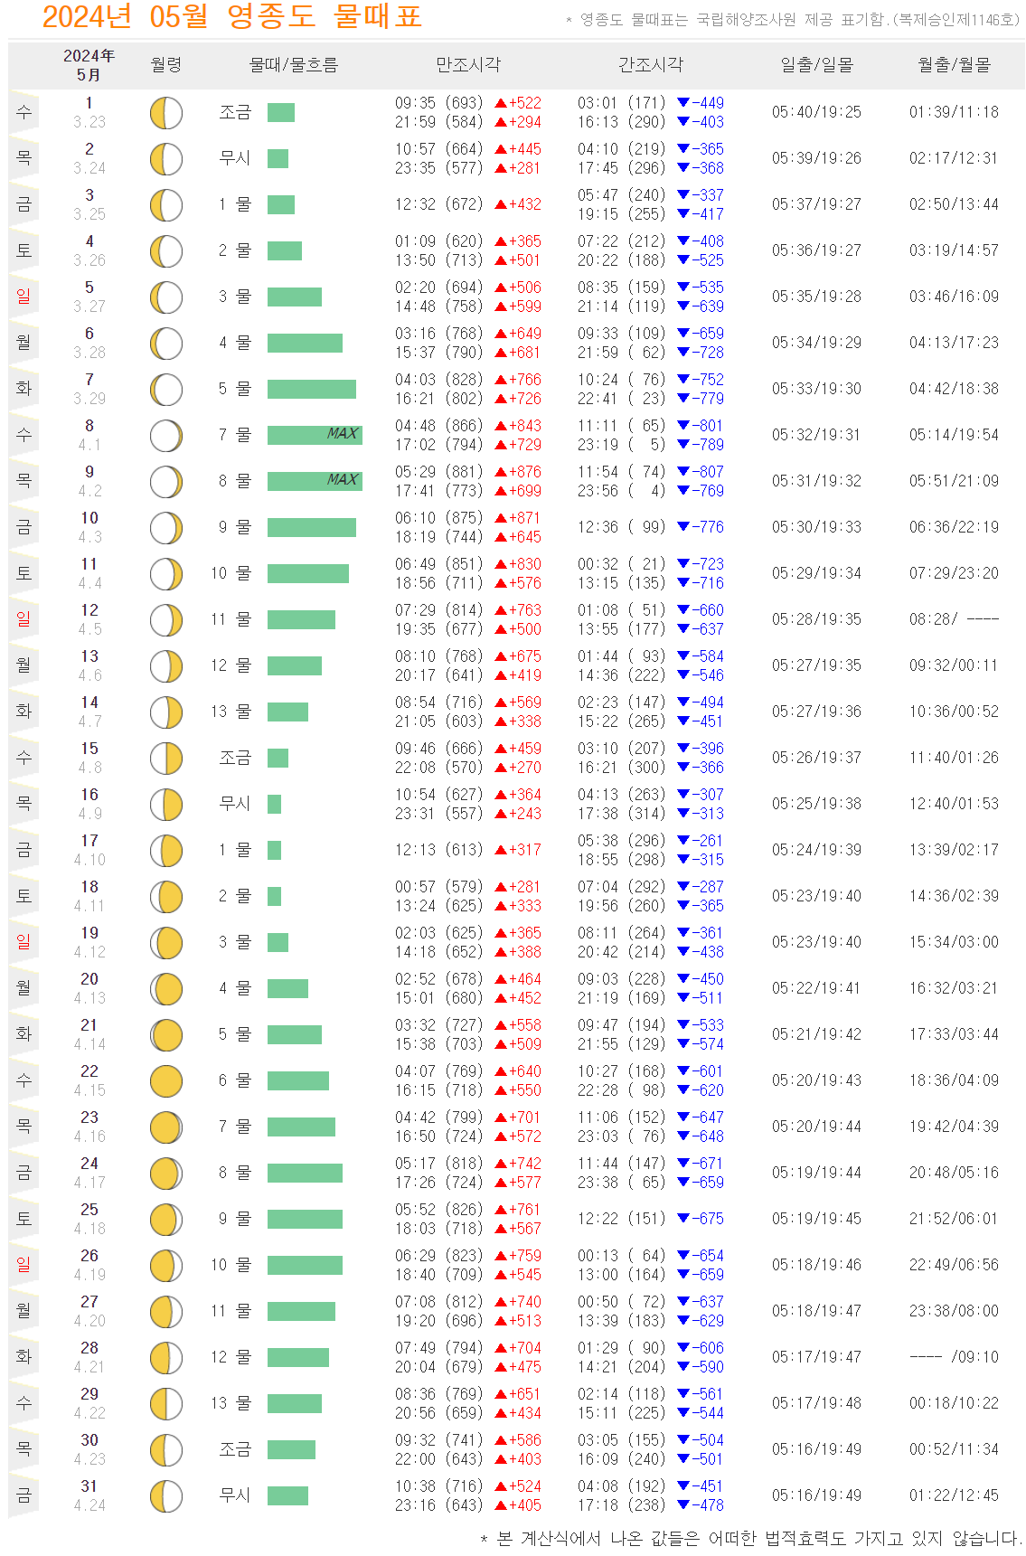Click the high tide entry 09:35 (693)
This screenshot has height=1556, width=1026.
pos(438,103)
